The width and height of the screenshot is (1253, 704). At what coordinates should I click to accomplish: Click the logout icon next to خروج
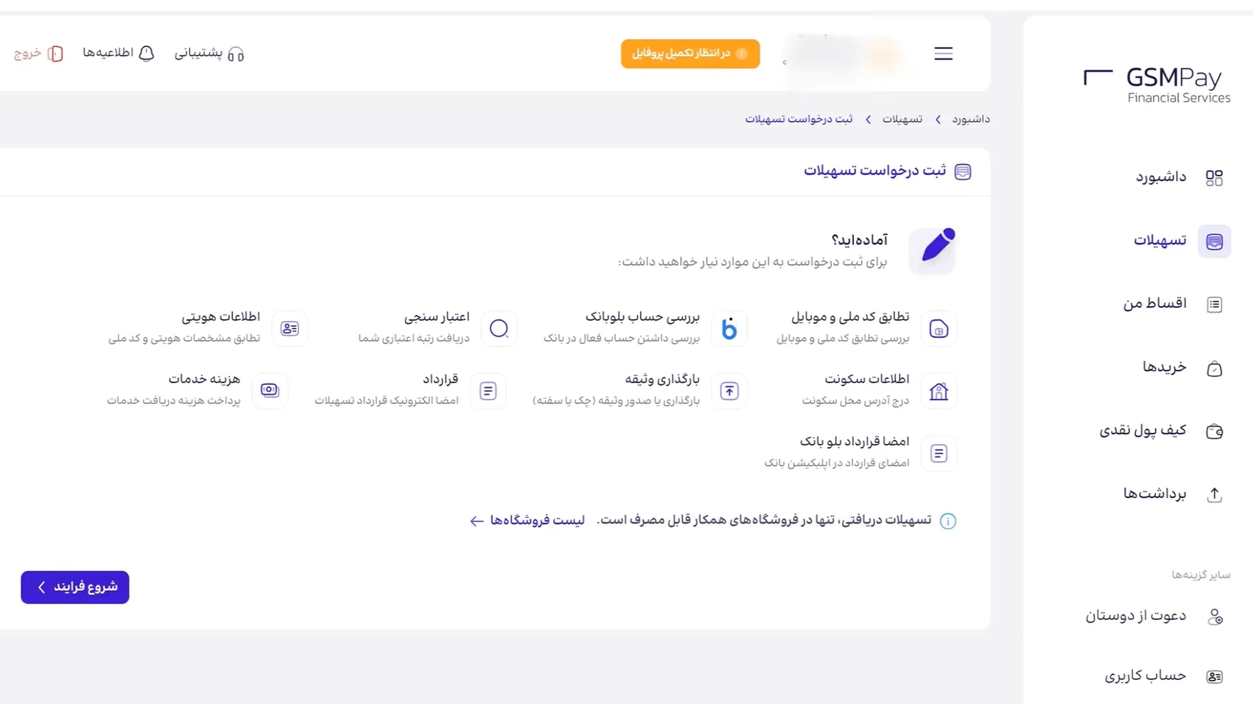[55, 54]
